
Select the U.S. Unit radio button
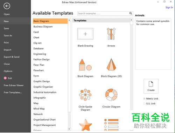144,104
